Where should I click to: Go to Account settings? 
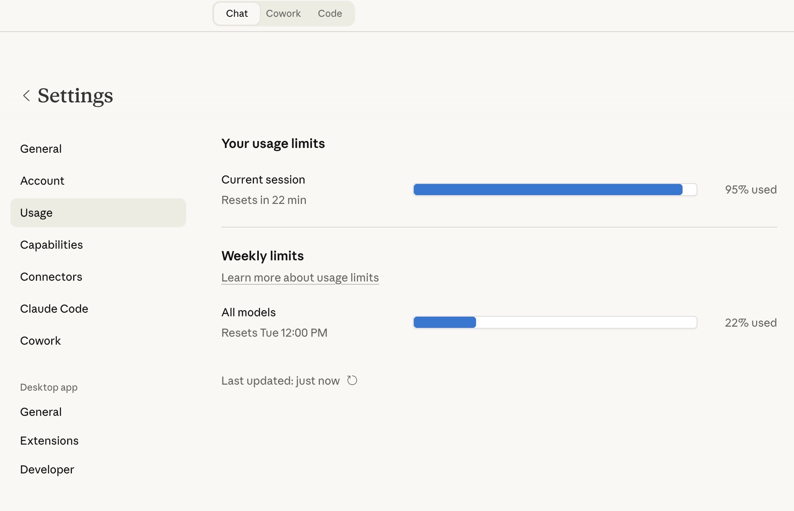pos(42,181)
